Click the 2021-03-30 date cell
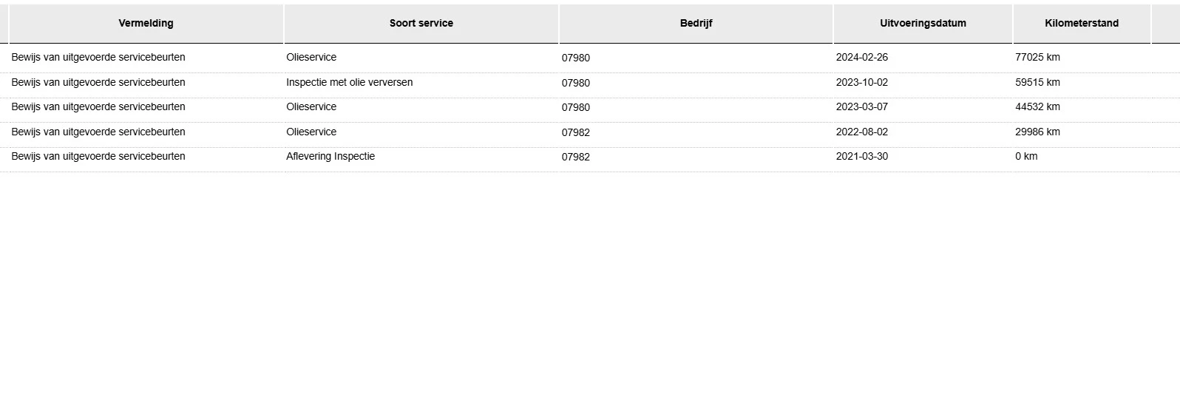Screen dimensions: 1180x417 click(x=861, y=157)
